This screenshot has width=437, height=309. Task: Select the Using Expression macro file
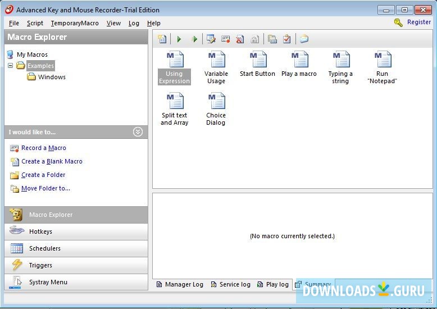tap(175, 67)
